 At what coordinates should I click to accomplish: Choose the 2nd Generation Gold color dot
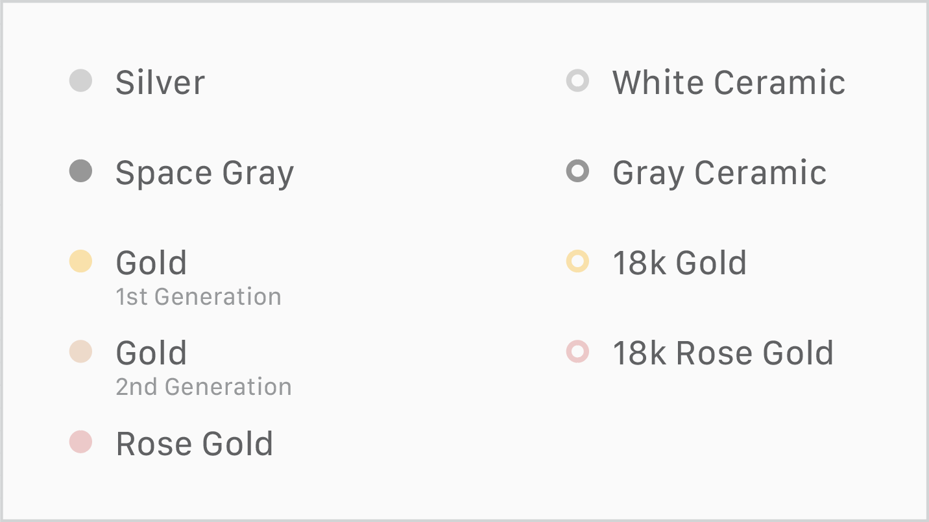[x=80, y=352]
